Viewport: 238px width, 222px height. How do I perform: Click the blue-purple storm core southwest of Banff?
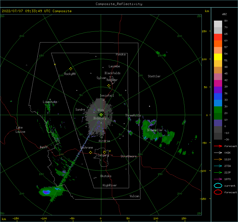(x=47, y=192)
